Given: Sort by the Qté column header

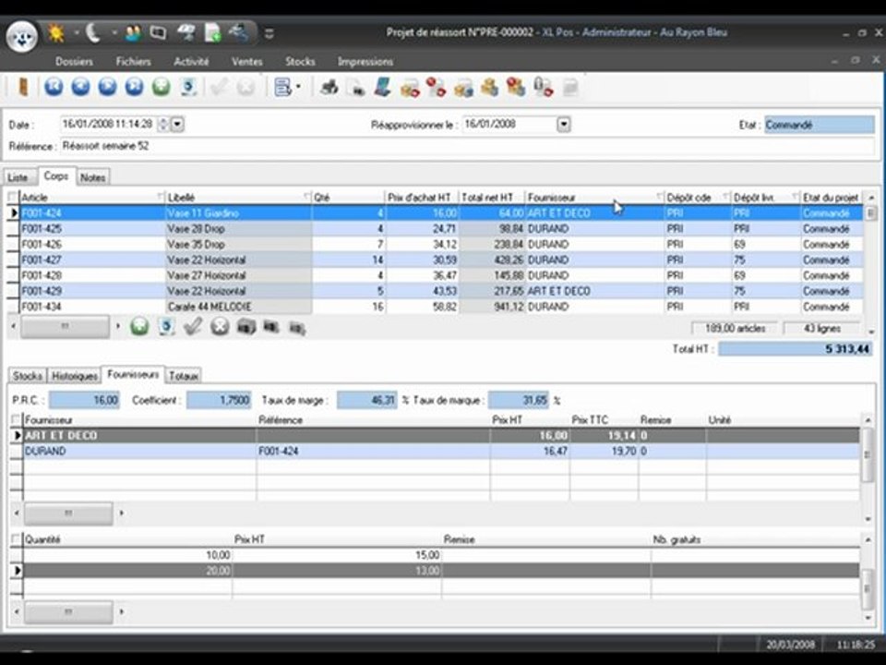Looking at the screenshot, I should 348,197.
